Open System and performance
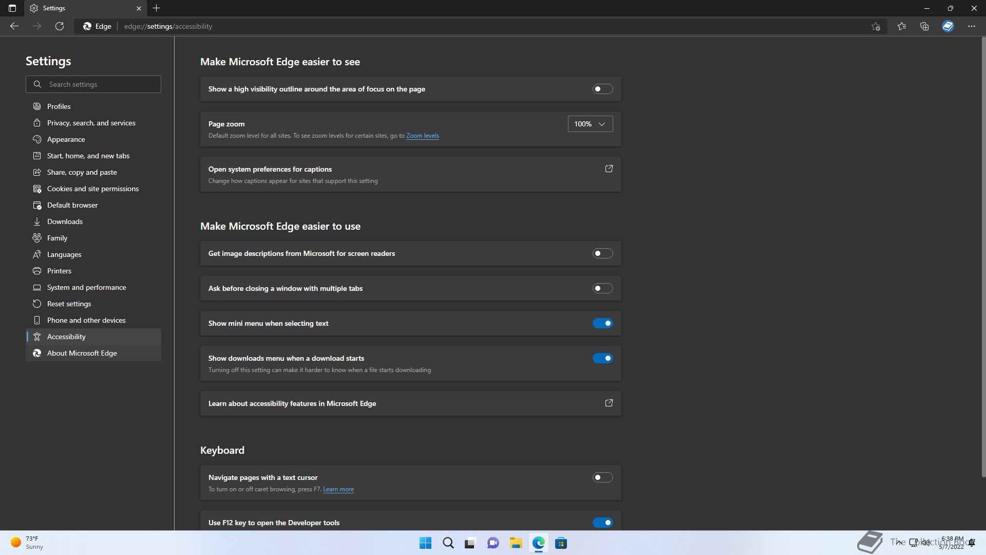Screen dimensions: 986x555 [93, 287]
